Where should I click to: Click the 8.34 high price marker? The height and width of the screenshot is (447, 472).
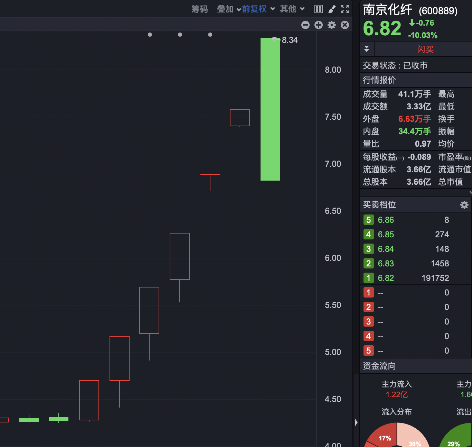click(290, 40)
